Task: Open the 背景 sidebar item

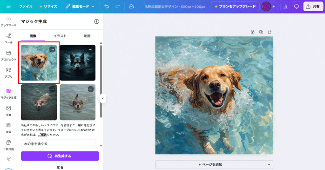Action: (8, 128)
